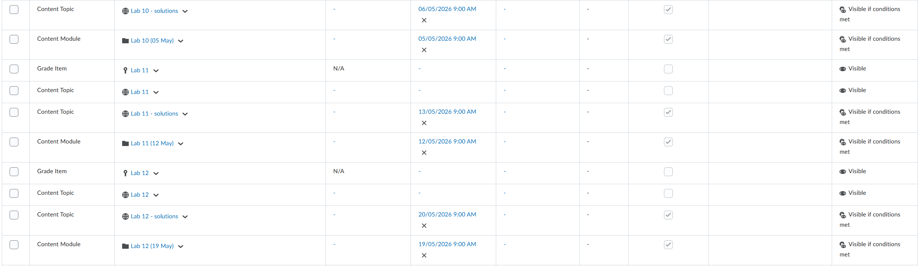Click the 19/05/2026 9:00 AM date link
The width and height of the screenshot is (920, 266).
point(447,244)
